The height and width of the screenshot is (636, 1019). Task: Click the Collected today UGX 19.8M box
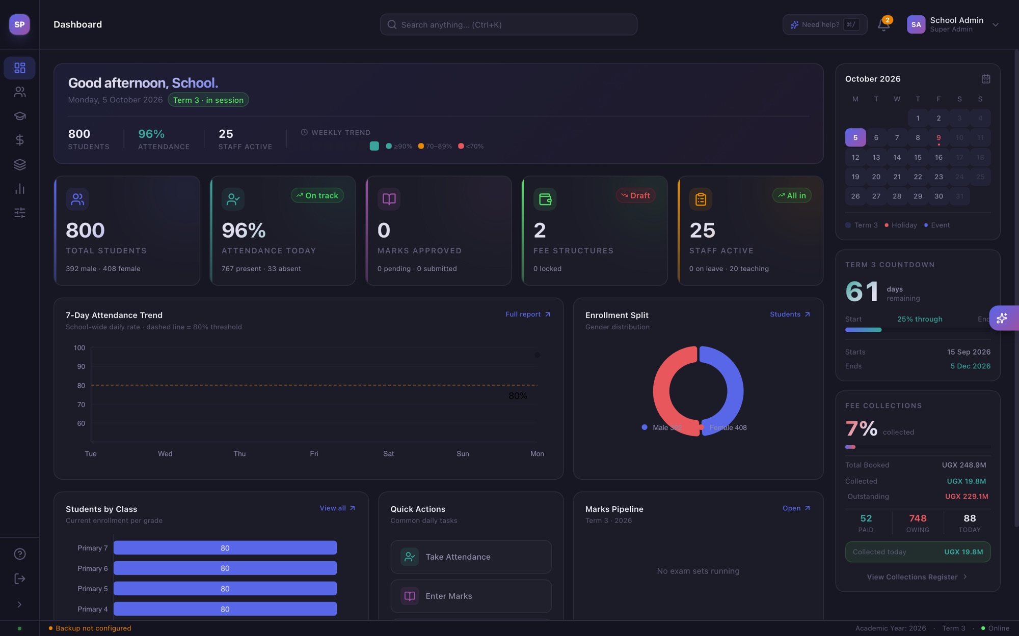tap(918, 552)
